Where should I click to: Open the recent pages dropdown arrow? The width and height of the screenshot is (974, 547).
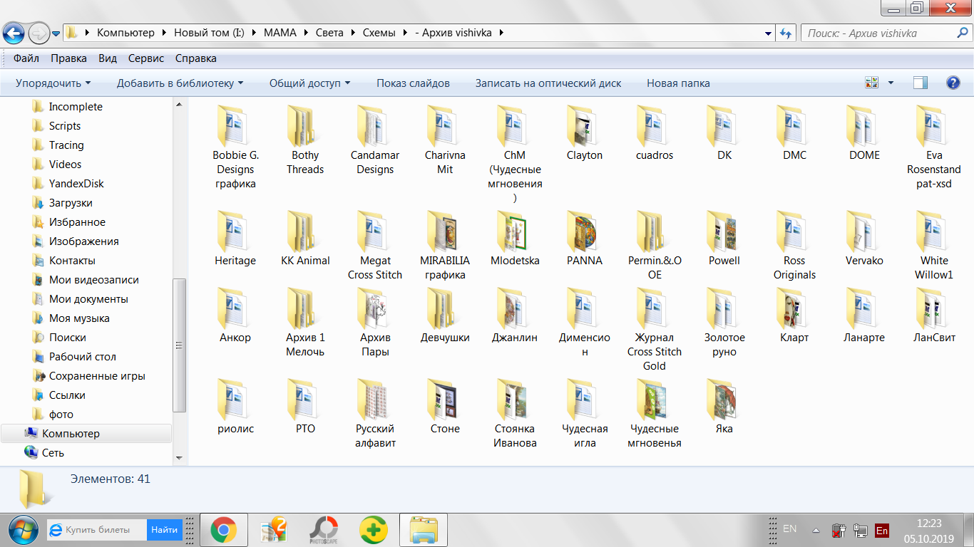(x=56, y=33)
